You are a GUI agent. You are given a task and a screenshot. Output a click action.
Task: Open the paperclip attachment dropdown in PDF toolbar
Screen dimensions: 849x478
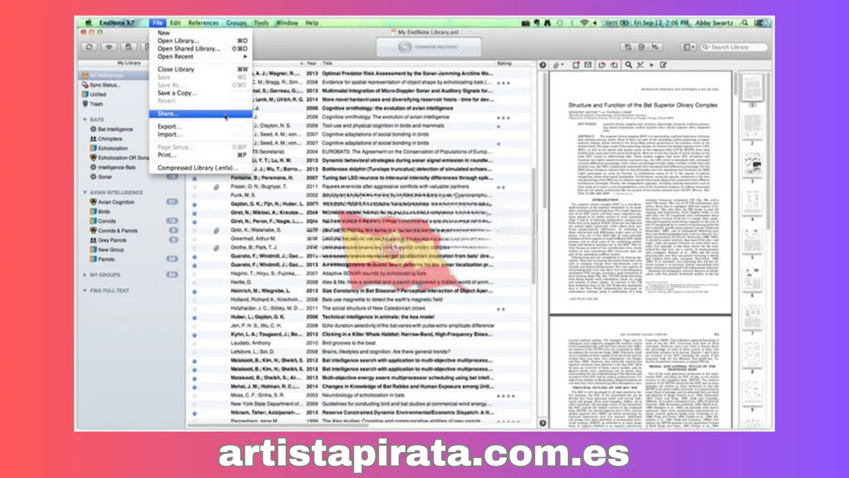(558, 64)
